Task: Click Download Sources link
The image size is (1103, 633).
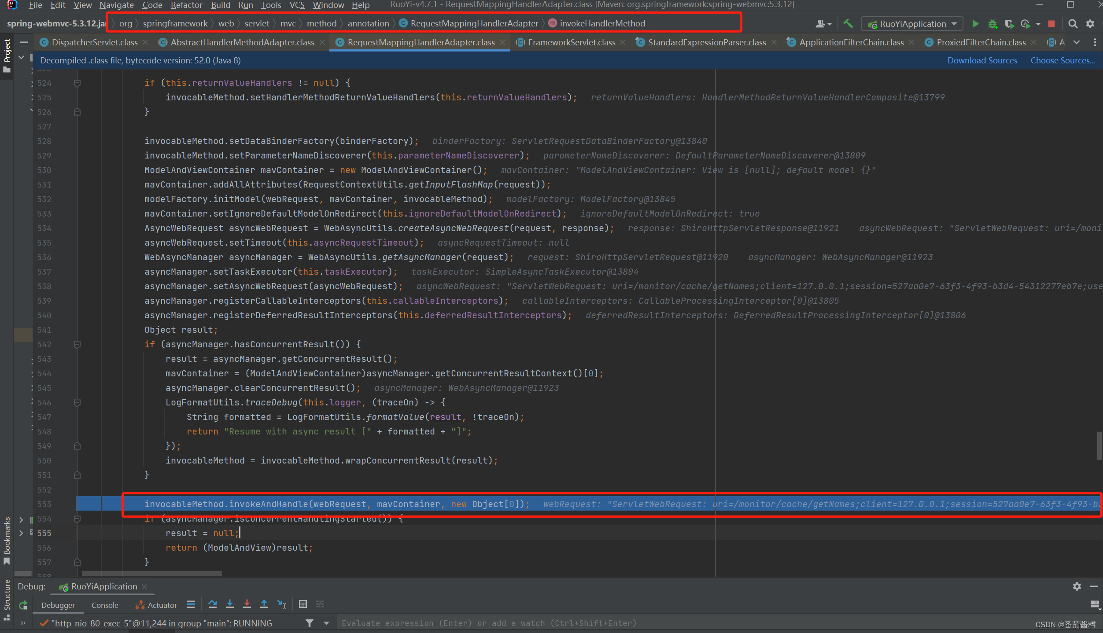Action: (x=982, y=60)
